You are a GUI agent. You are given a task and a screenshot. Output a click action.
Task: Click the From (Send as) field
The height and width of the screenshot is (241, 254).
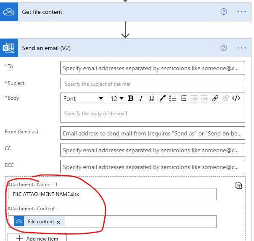152,133
